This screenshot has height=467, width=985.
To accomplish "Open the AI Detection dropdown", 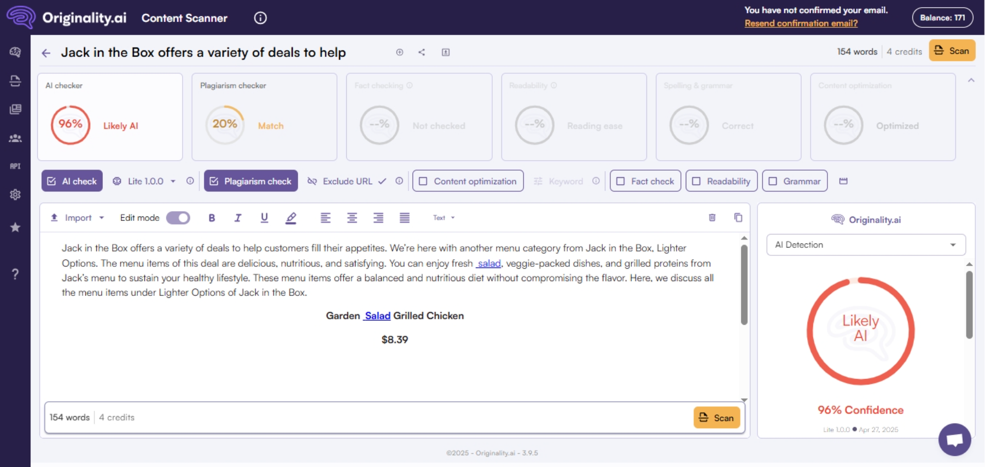I will (x=866, y=245).
